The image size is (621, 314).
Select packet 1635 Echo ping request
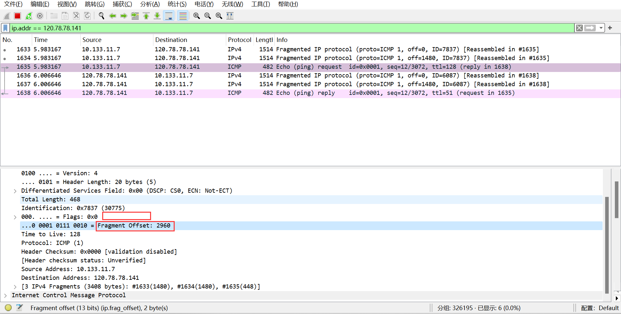click(310, 67)
